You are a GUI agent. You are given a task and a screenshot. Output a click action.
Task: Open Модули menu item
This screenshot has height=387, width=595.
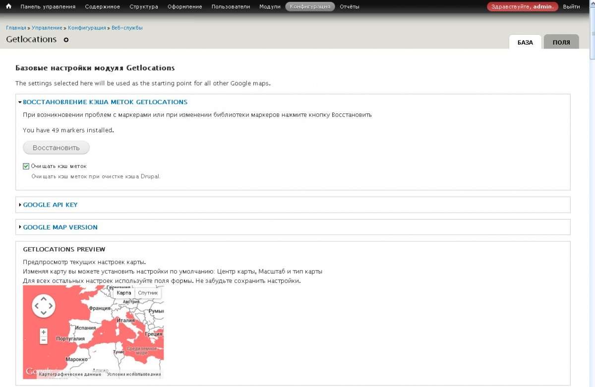pos(270,7)
